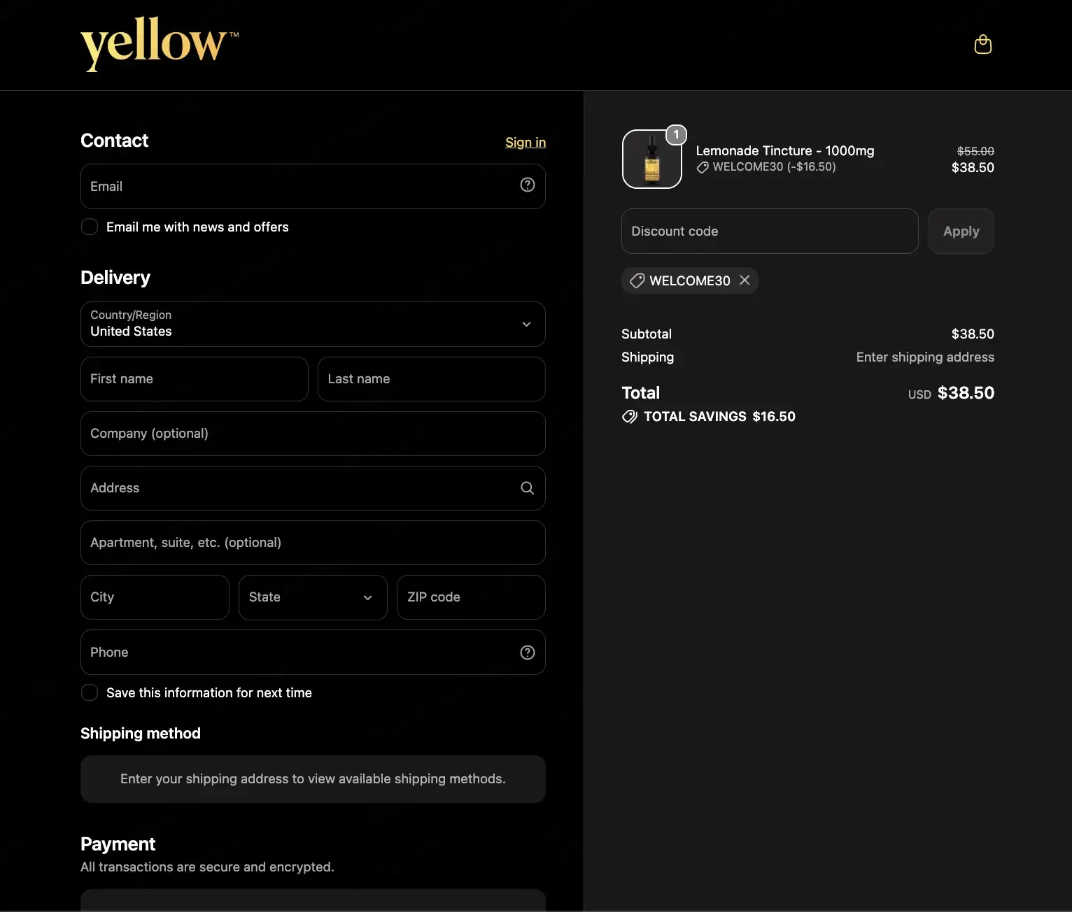This screenshot has width=1072, height=912.
Task: Click the Shipping method heading
Action: click(141, 734)
